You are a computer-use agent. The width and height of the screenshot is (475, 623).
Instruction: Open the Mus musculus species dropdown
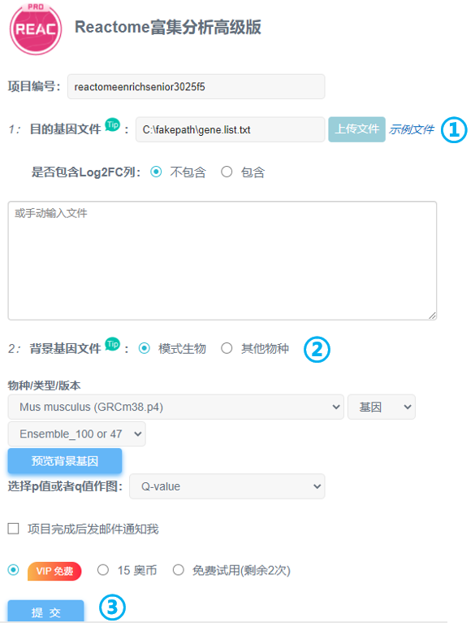pyautogui.click(x=176, y=407)
